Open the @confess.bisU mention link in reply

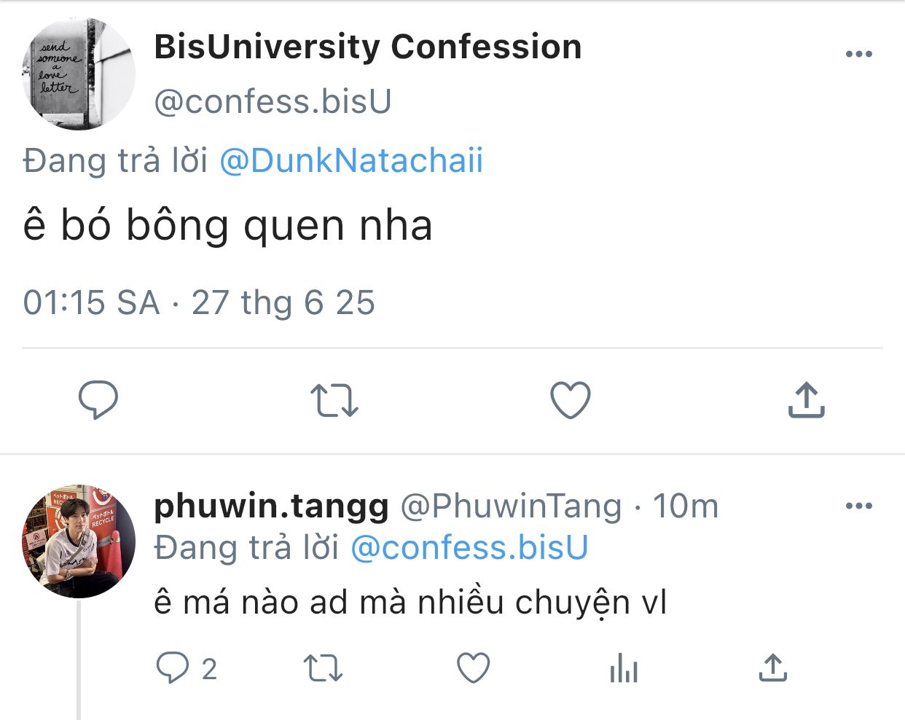point(469,548)
